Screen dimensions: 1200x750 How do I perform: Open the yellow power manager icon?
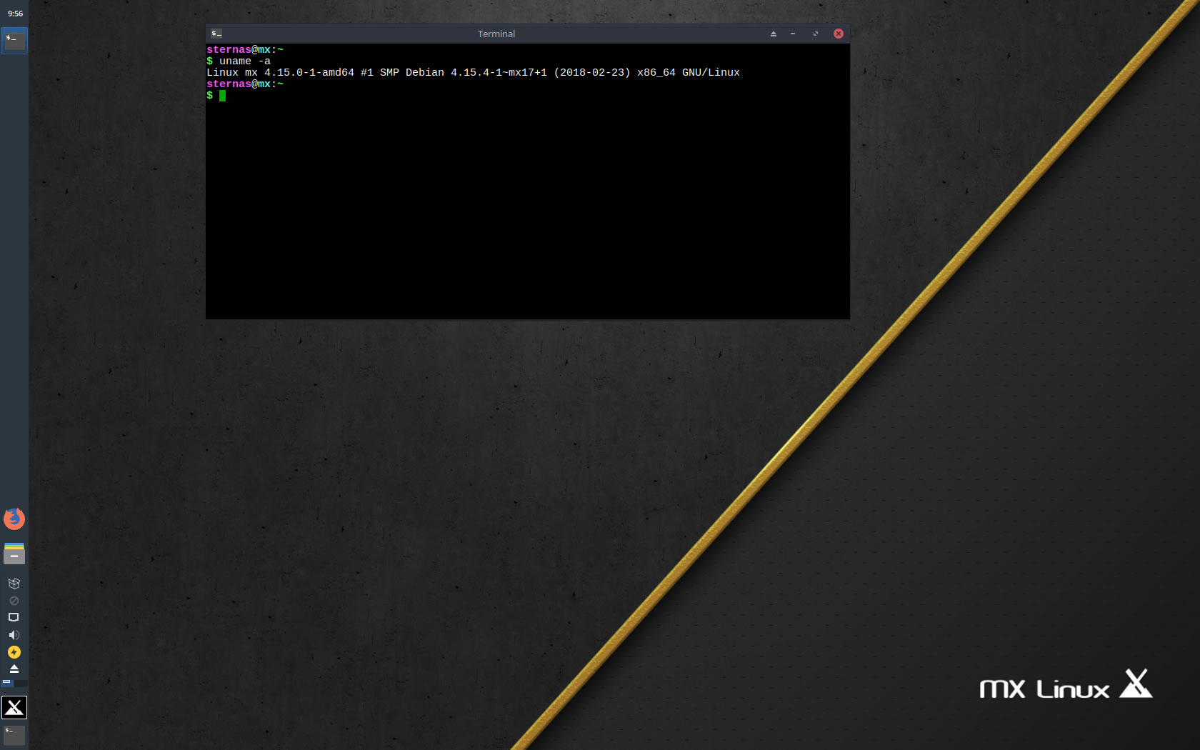pos(14,652)
